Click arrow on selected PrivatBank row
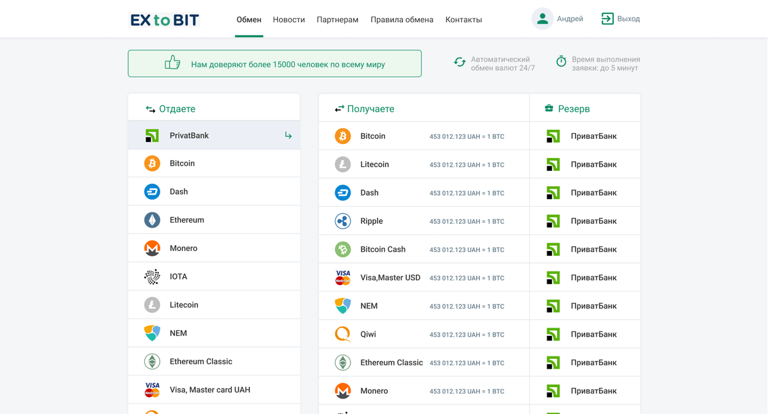Viewport: 769px width, 414px height. point(288,136)
